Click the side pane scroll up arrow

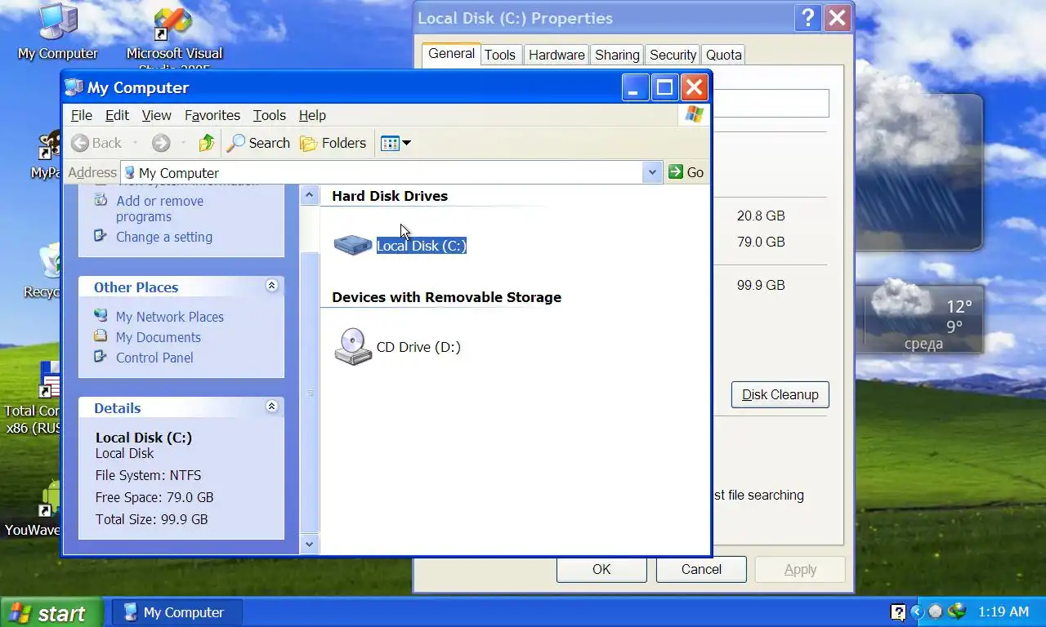(309, 195)
